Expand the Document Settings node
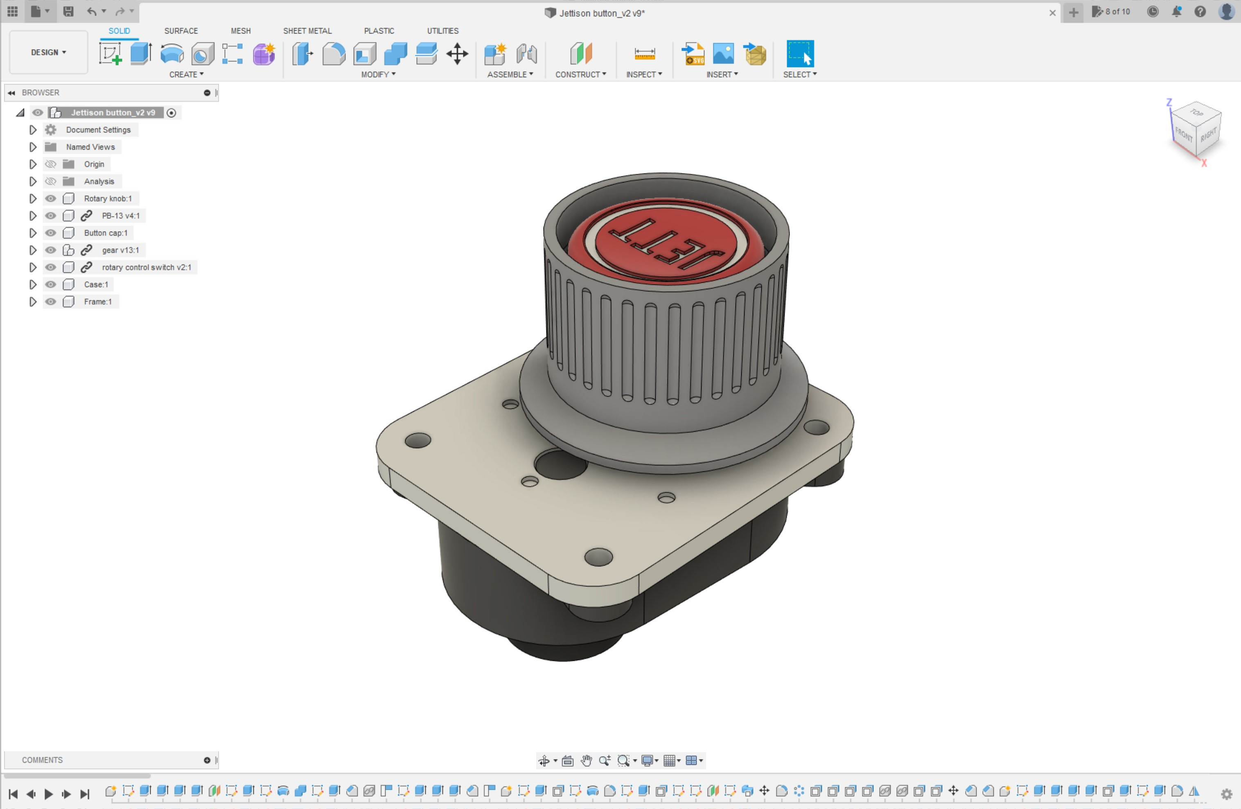The image size is (1241, 809). (x=32, y=130)
